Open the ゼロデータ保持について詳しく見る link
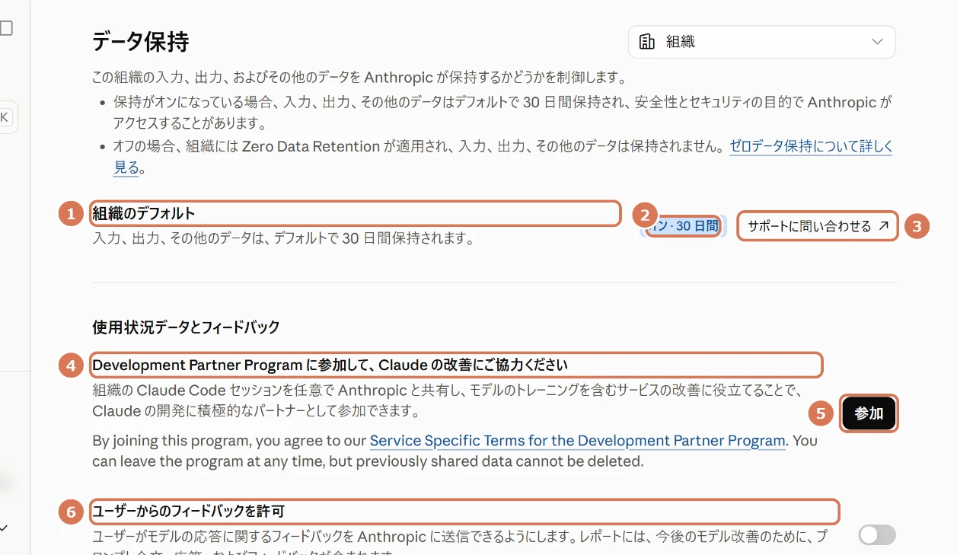 [811, 146]
